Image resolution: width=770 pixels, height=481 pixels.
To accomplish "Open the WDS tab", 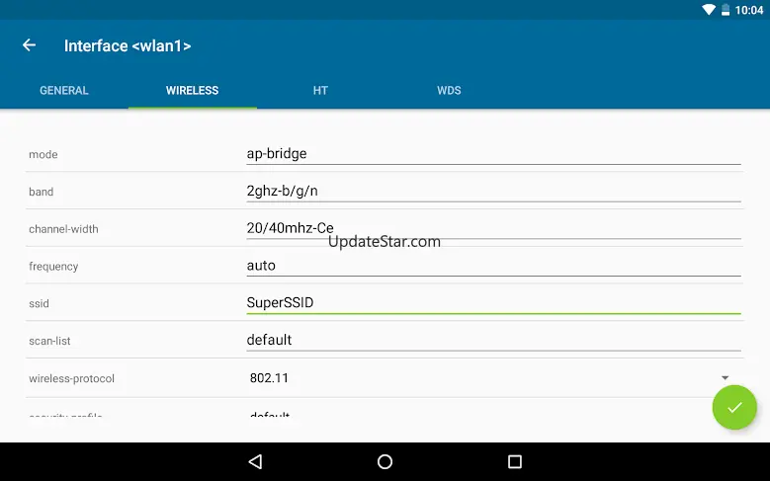I will pyautogui.click(x=449, y=90).
